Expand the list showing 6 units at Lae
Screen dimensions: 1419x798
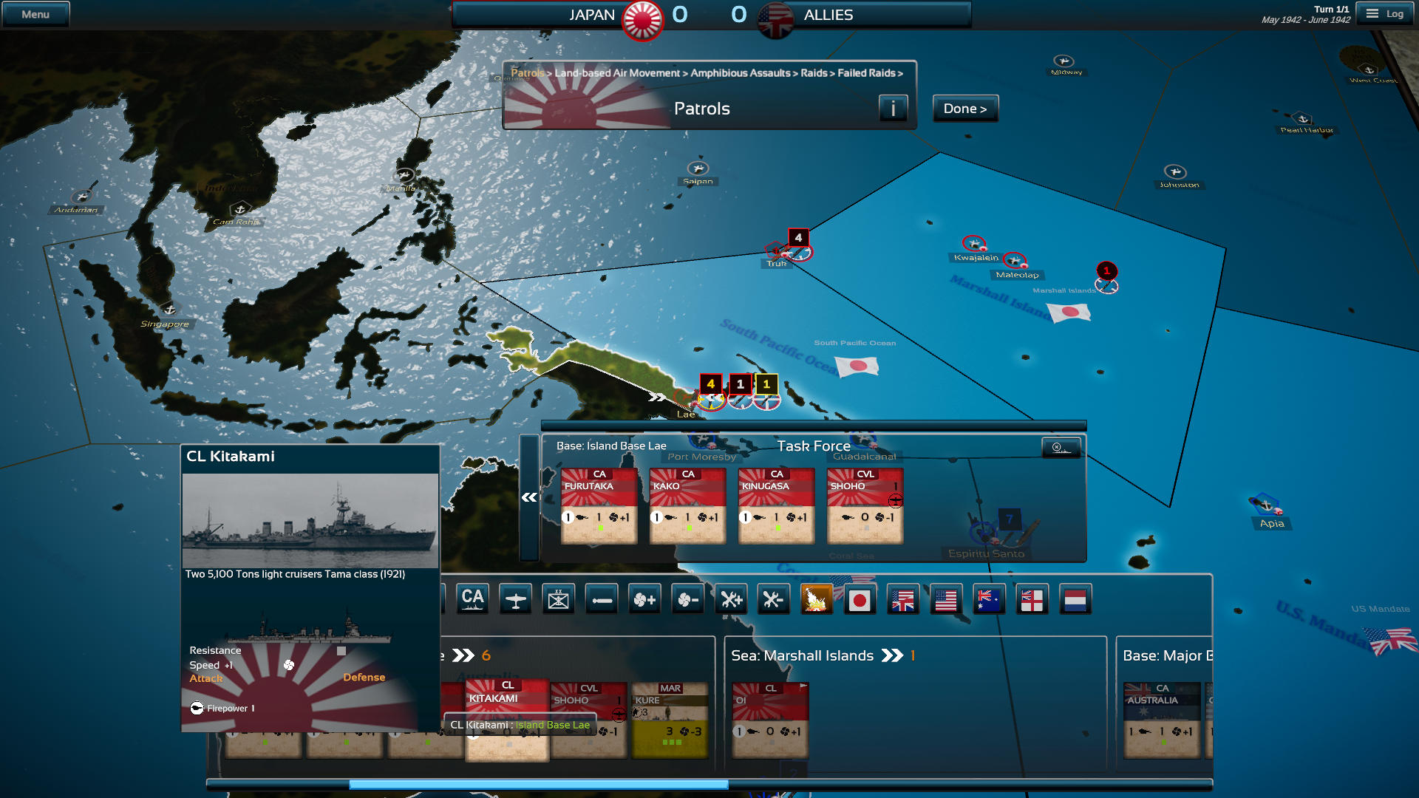click(466, 655)
